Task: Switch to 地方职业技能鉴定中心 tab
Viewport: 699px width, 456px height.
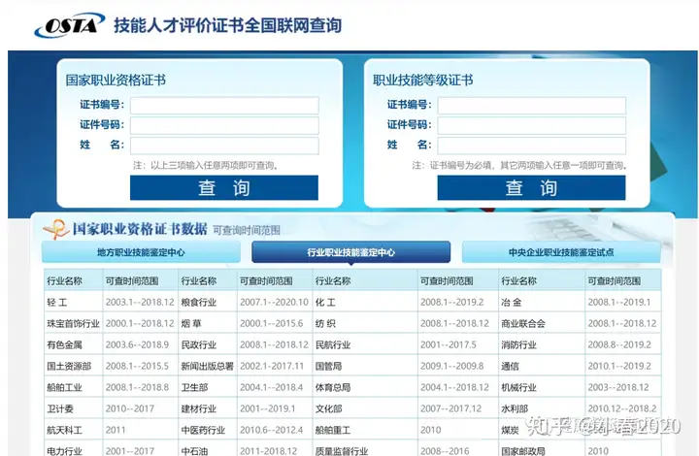Action: click(x=141, y=252)
